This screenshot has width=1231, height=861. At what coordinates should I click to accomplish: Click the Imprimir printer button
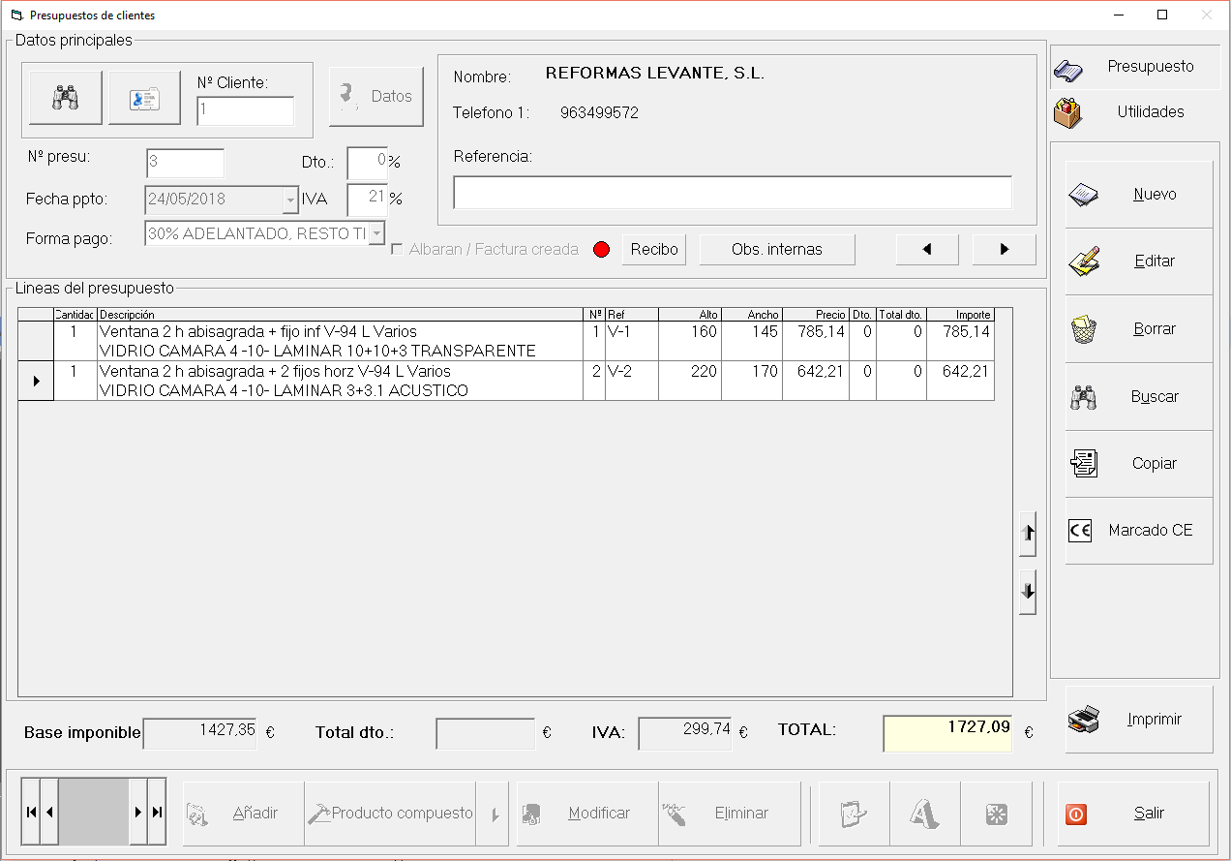pyautogui.click(x=1139, y=720)
